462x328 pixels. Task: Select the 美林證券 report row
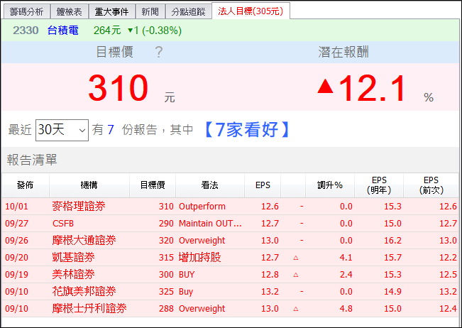pos(230,275)
